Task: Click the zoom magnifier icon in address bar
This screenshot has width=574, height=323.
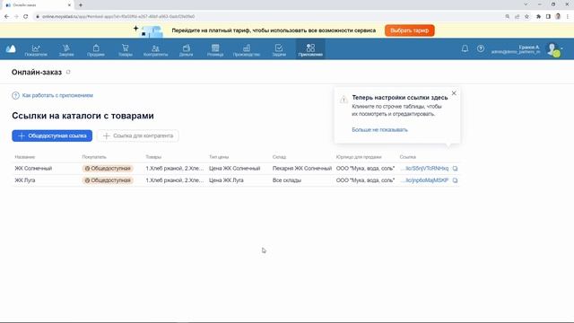Action: point(508,16)
